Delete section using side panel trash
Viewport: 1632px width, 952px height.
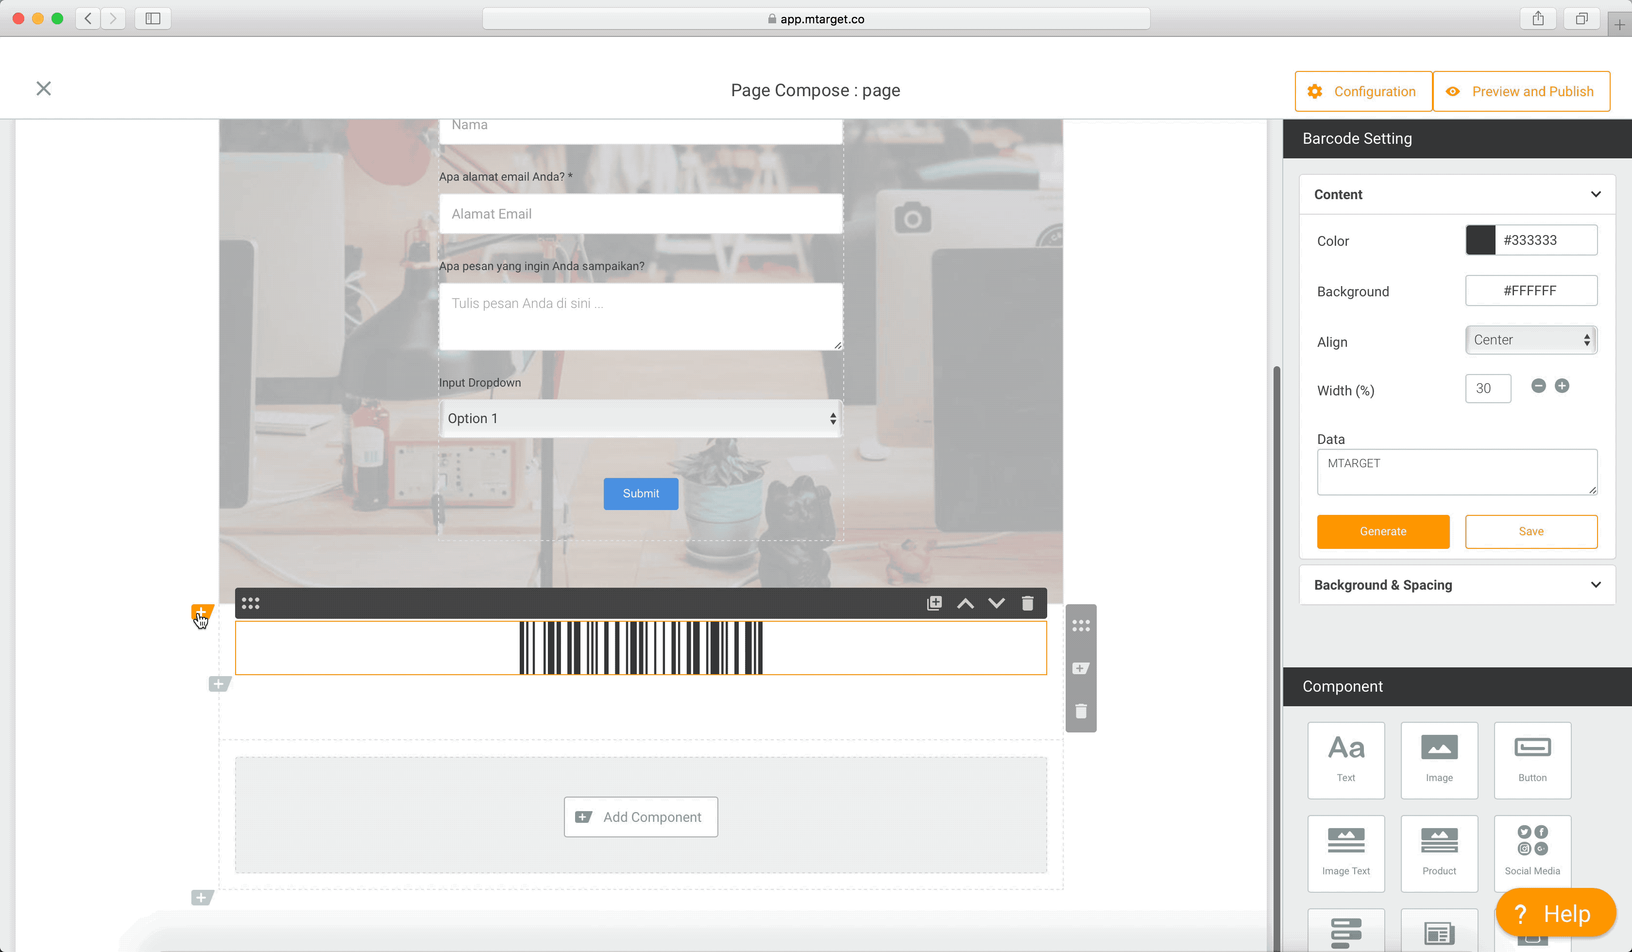(x=1080, y=711)
